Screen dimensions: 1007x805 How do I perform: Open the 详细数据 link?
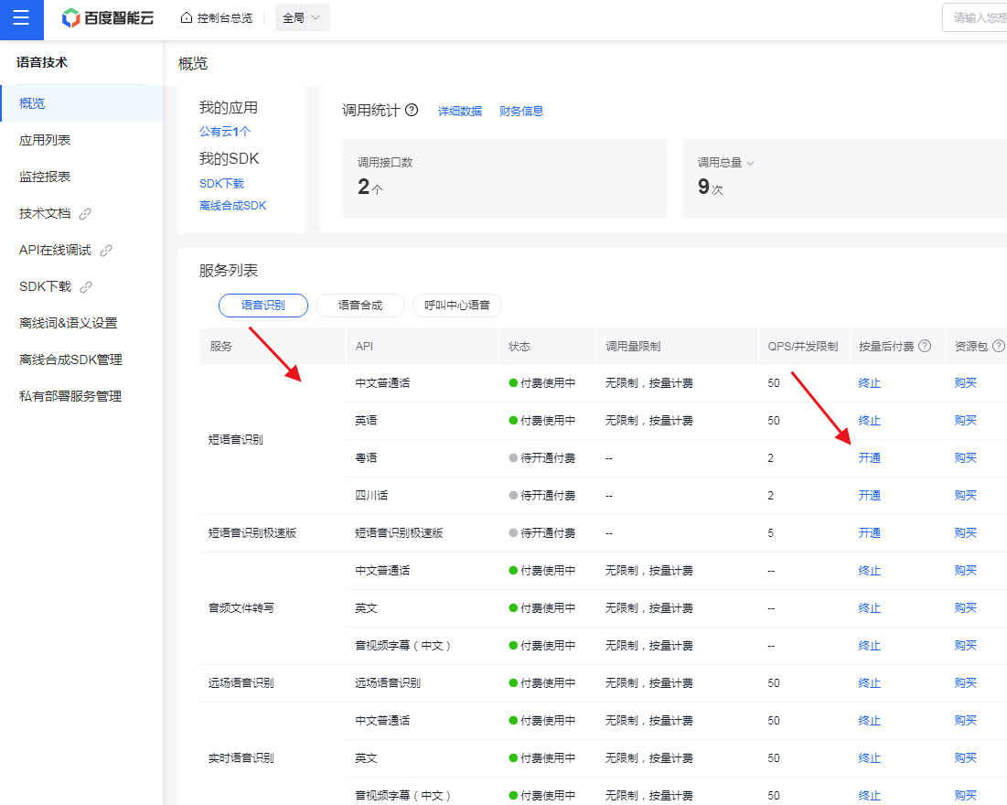click(460, 112)
